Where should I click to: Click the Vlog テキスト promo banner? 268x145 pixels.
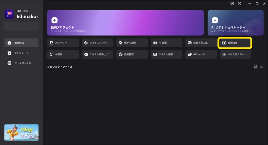[x=21, y=133]
